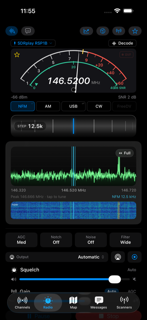
Task: Select FreeDV demodulation mode
Action: click(x=124, y=106)
